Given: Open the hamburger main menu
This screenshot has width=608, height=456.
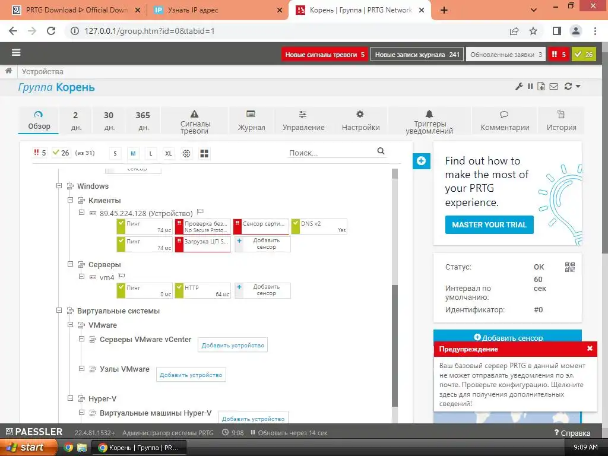Looking at the screenshot, I should point(16,52).
